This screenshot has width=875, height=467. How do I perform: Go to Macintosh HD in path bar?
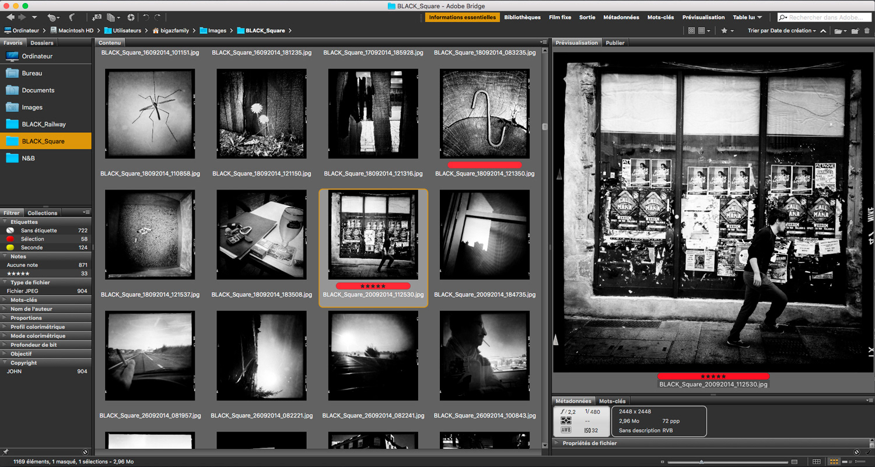tap(72, 30)
